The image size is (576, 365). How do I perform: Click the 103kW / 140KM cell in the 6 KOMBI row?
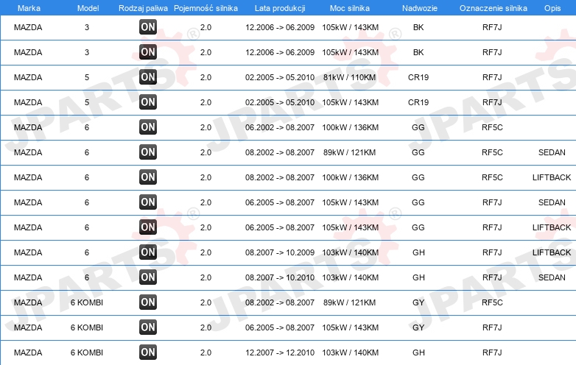(351, 352)
